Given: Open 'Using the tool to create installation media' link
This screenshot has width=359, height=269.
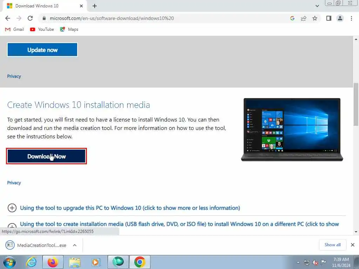Looking at the screenshot, I should pos(179,224).
